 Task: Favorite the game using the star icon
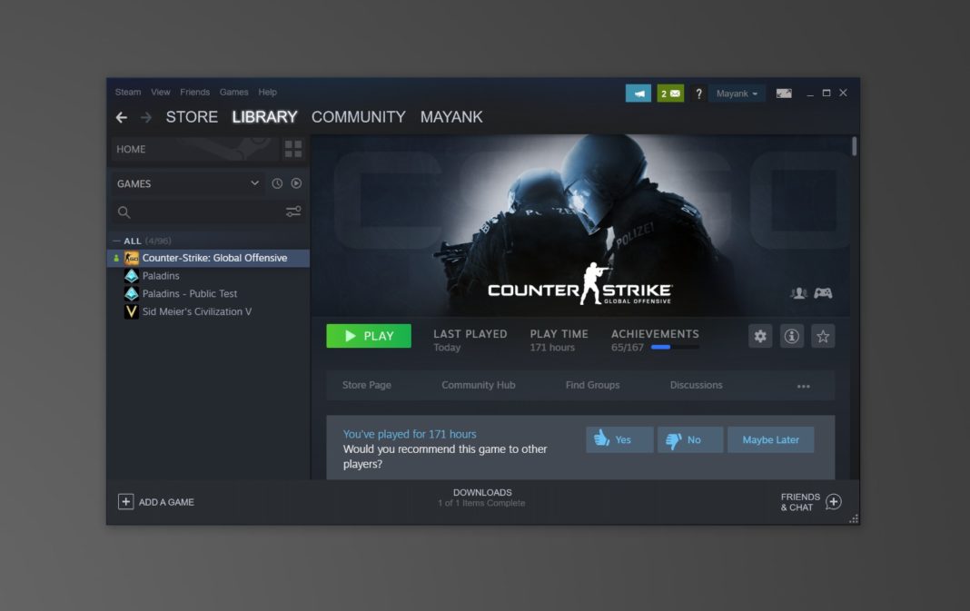click(x=822, y=336)
